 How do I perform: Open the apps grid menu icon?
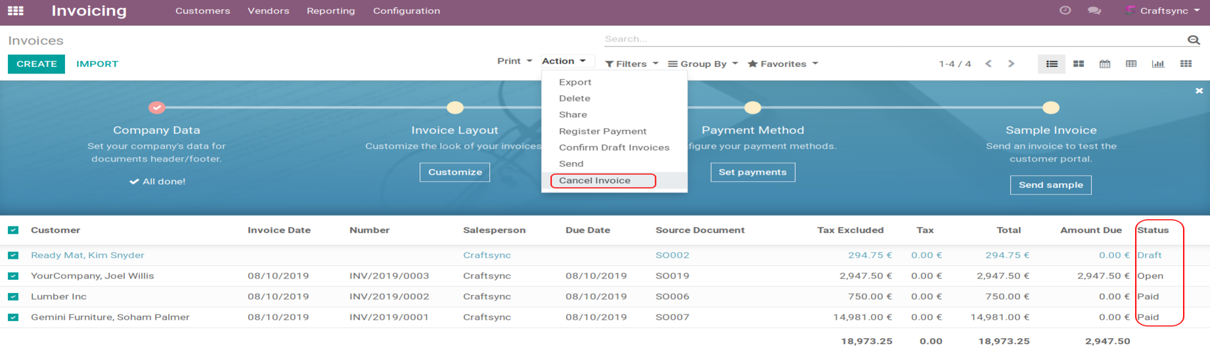16,11
